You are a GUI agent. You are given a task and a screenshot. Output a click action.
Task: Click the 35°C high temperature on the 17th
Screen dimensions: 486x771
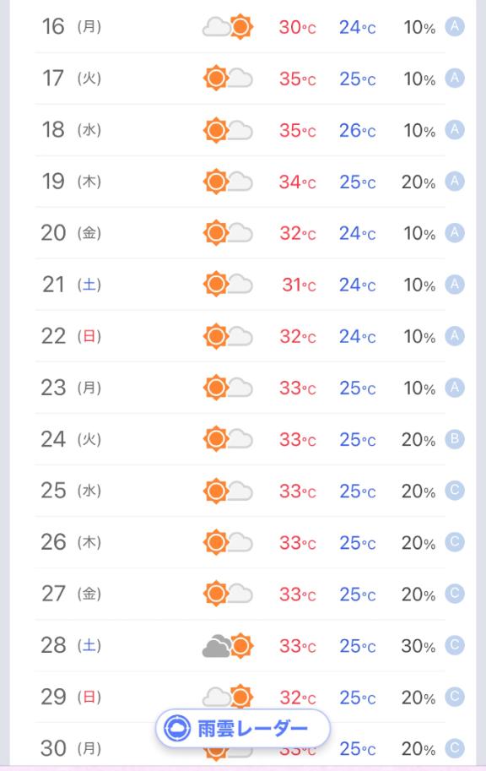(297, 79)
